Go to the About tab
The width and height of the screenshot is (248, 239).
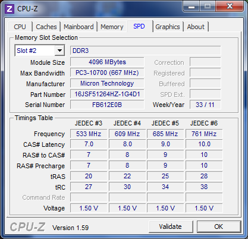[196, 27]
